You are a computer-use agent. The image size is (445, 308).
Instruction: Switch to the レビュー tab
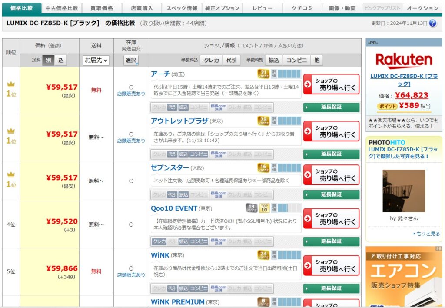[262, 8]
